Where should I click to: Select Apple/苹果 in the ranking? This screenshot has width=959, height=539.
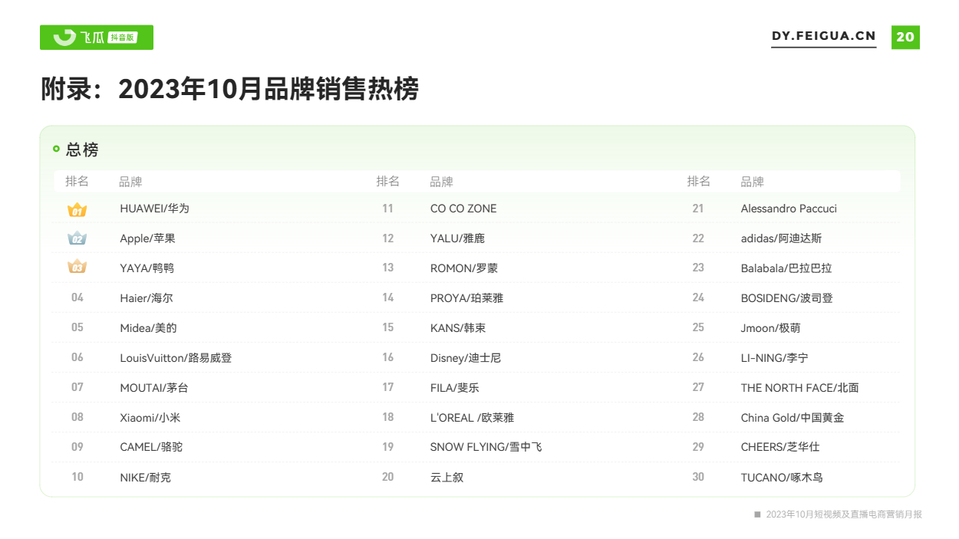pos(147,238)
